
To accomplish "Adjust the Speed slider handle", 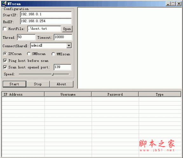I will [x=53, y=74].
